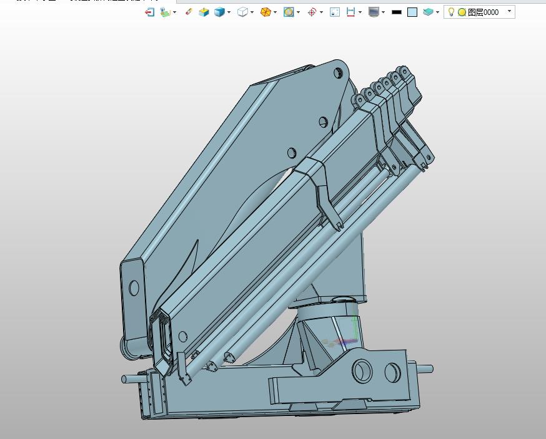546x439 pixels.
Task: Expand the blue cube display mode dropdown
Action: pos(229,12)
